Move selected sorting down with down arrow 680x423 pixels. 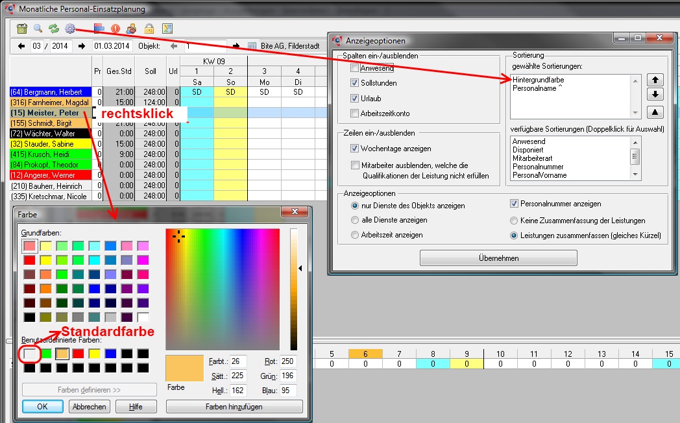coord(655,94)
